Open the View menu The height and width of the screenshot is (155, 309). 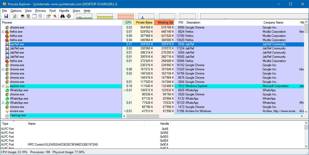click(x=28, y=11)
